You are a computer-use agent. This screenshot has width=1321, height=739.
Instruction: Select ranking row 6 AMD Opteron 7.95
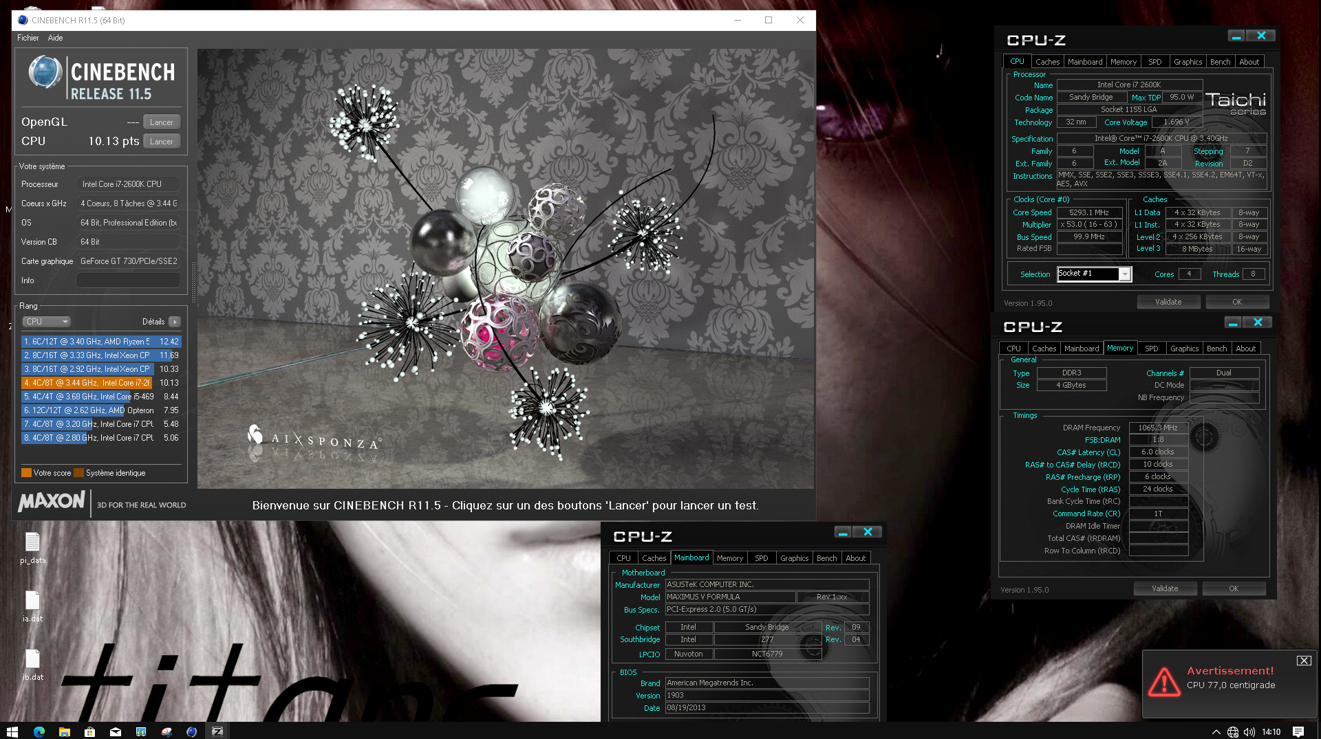click(101, 410)
